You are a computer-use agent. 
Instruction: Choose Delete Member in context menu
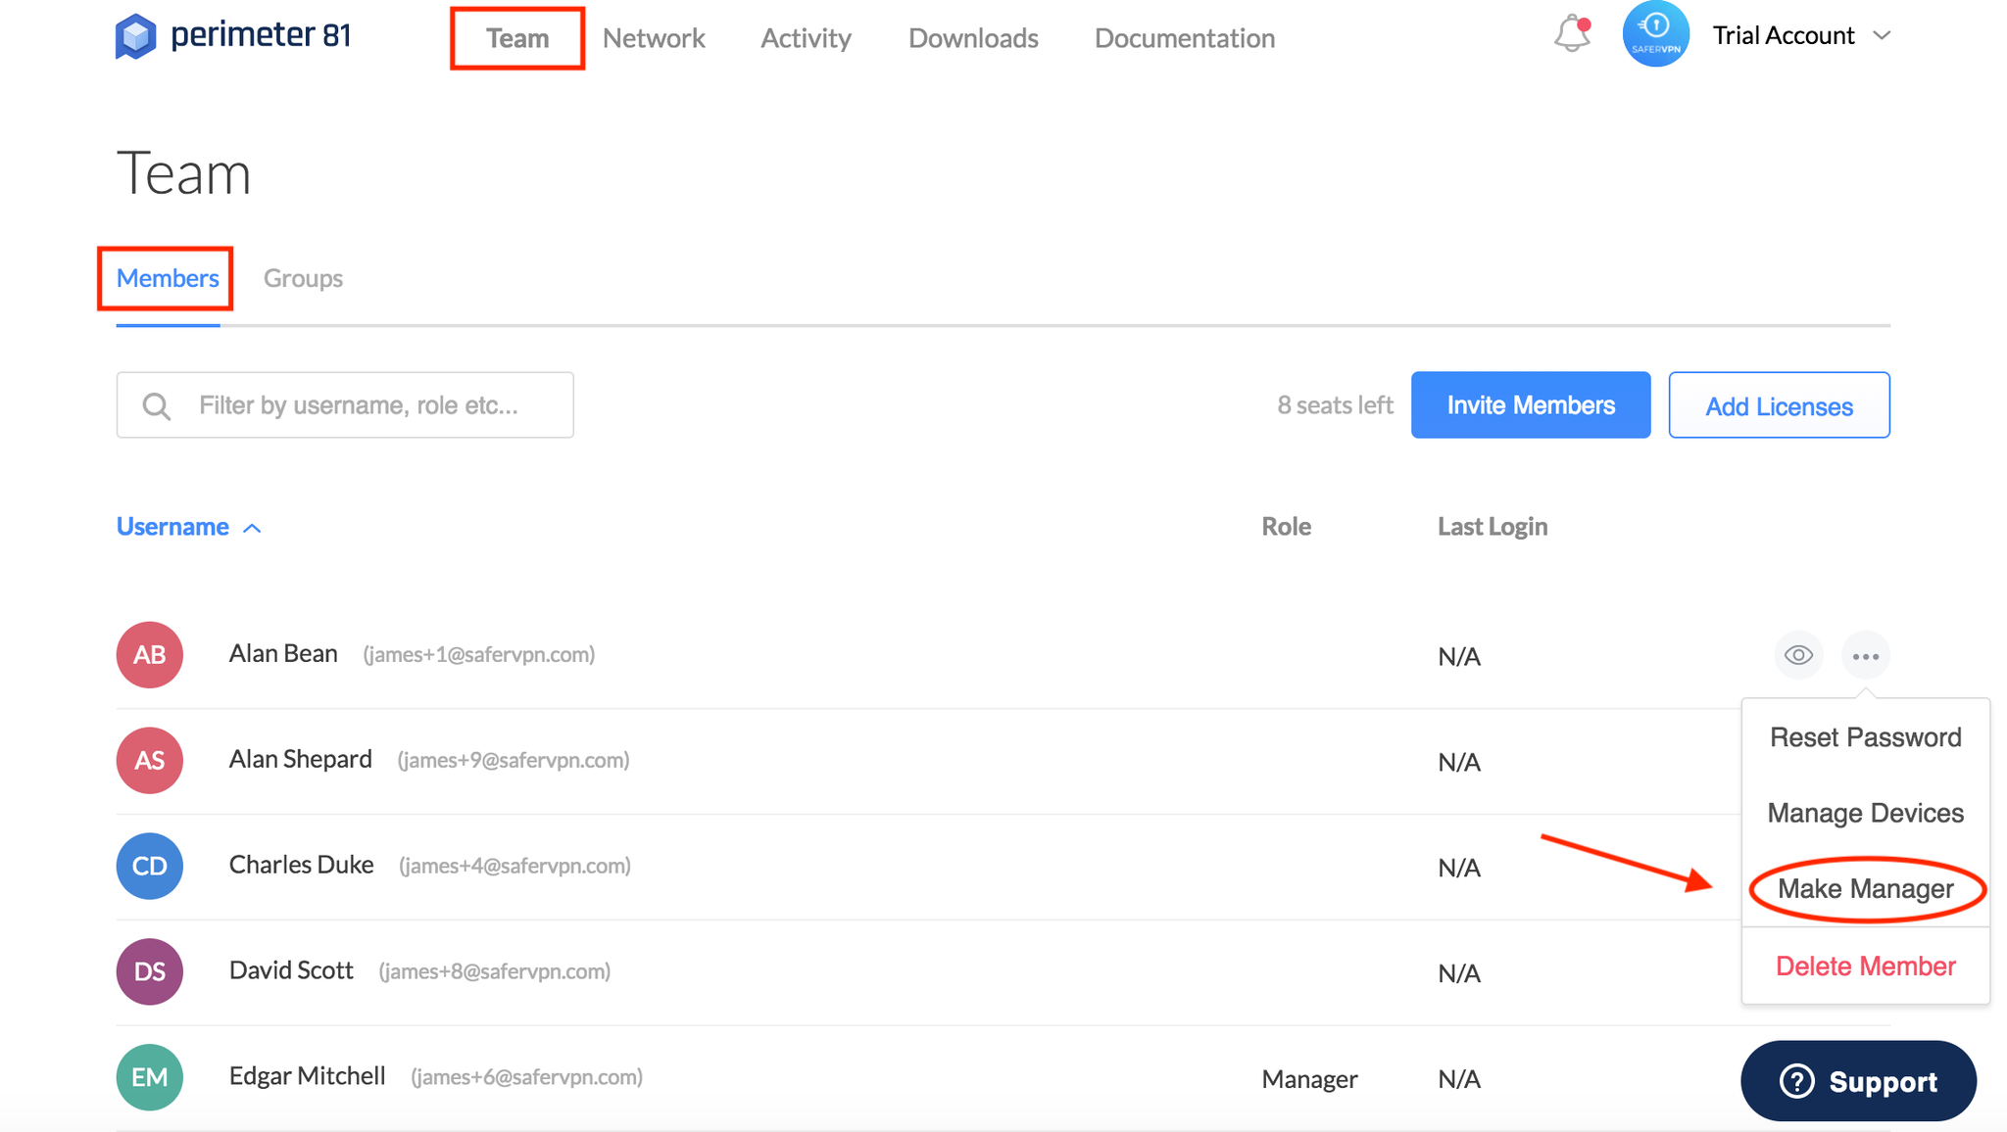(1865, 966)
